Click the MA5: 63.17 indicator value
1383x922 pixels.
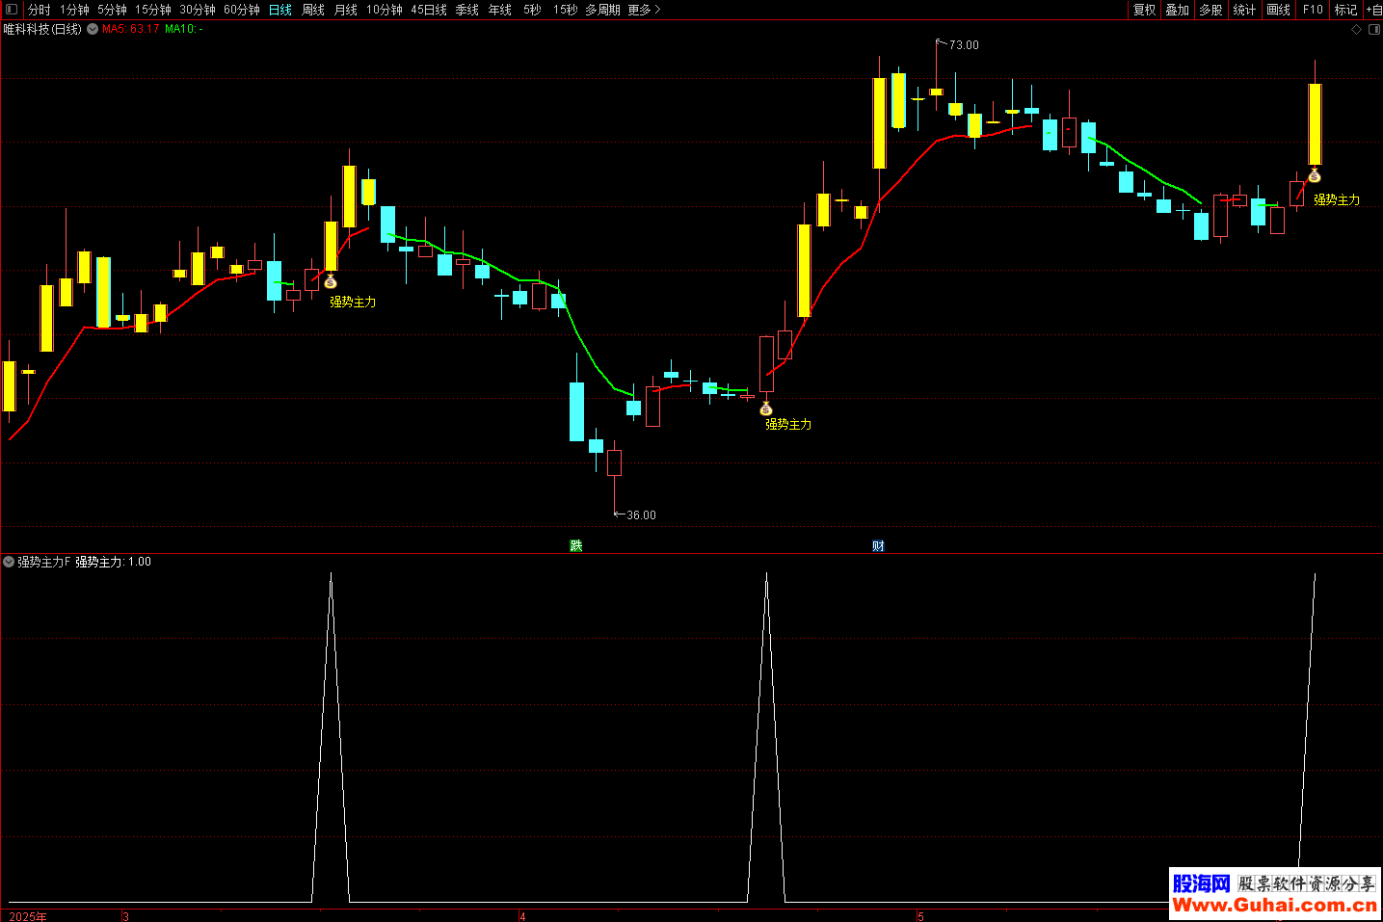click(x=131, y=29)
